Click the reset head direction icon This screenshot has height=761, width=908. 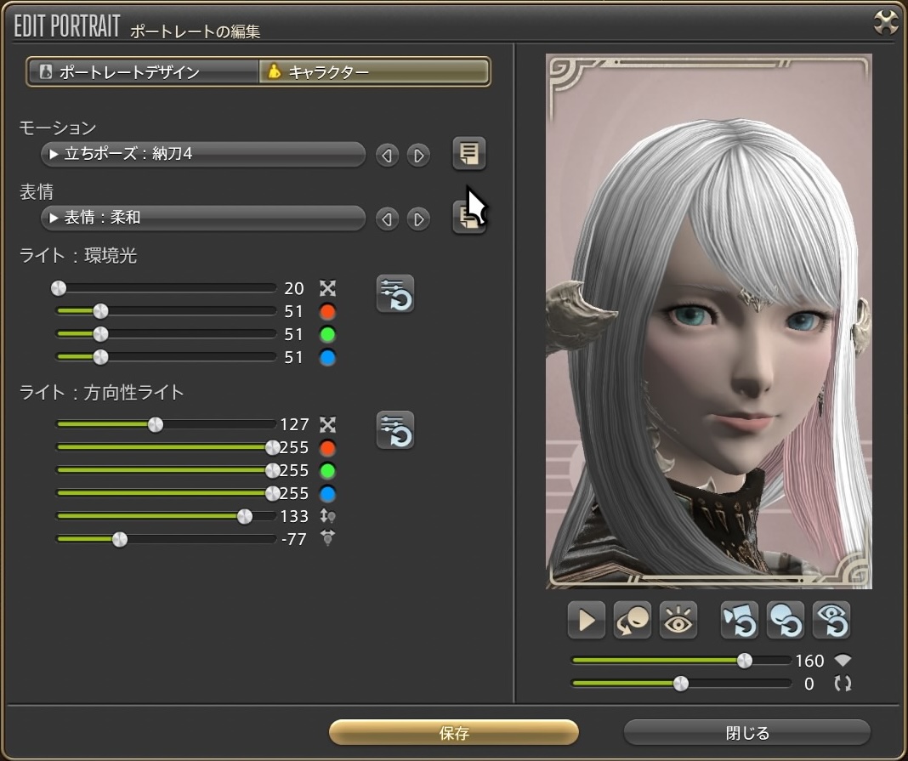point(786,621)
